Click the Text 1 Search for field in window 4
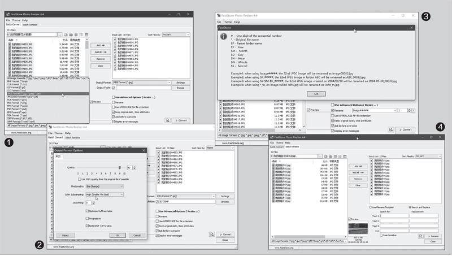The height and width of the screenshot is (256, 452). point(394,216)
